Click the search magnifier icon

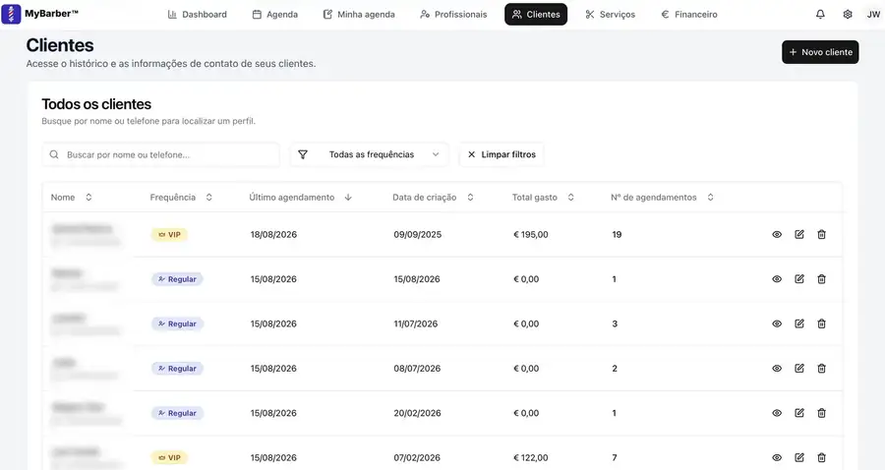click(54, 154)
